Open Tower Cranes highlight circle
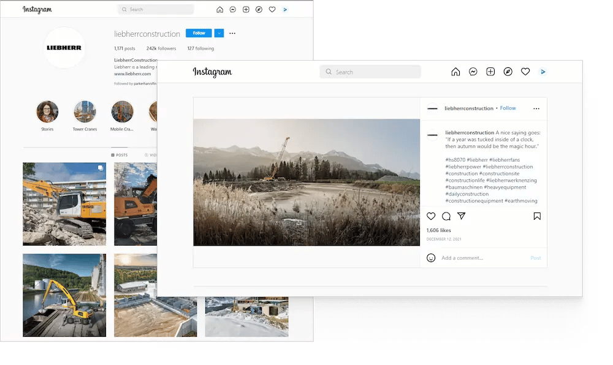This screenshot has width=613, height=365. pos(85,111)
